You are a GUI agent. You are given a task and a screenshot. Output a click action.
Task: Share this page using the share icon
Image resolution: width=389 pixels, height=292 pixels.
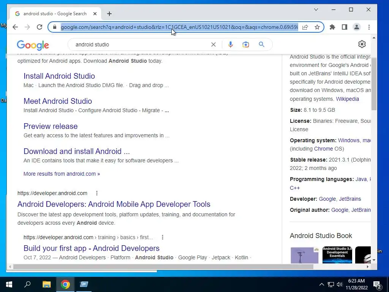coord(305,27)
